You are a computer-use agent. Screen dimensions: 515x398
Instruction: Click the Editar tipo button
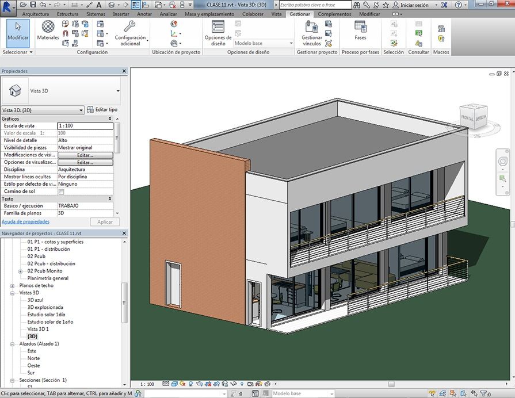pyautogui.click(x=102, y=109)
